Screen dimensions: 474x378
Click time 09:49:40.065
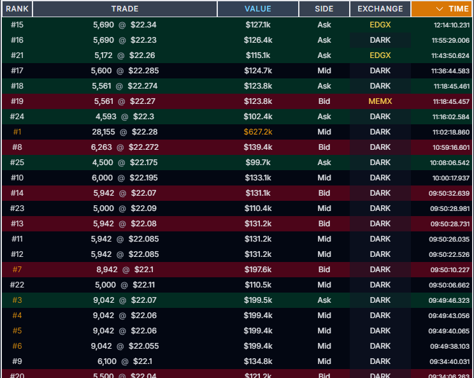(449, 331)
